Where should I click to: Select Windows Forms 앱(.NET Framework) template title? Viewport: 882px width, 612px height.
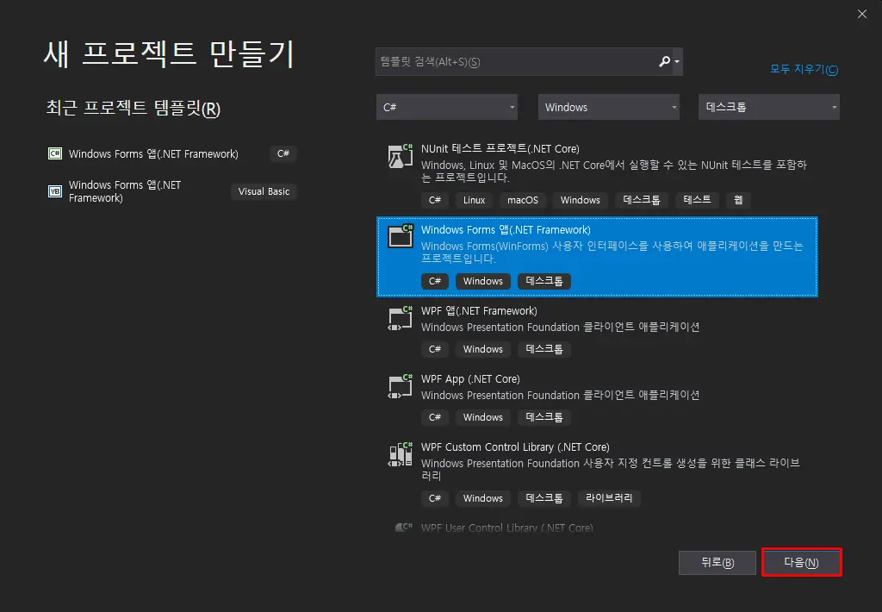coord(506,229)
